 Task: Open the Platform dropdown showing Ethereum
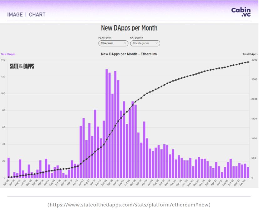[x=113, y=43]
